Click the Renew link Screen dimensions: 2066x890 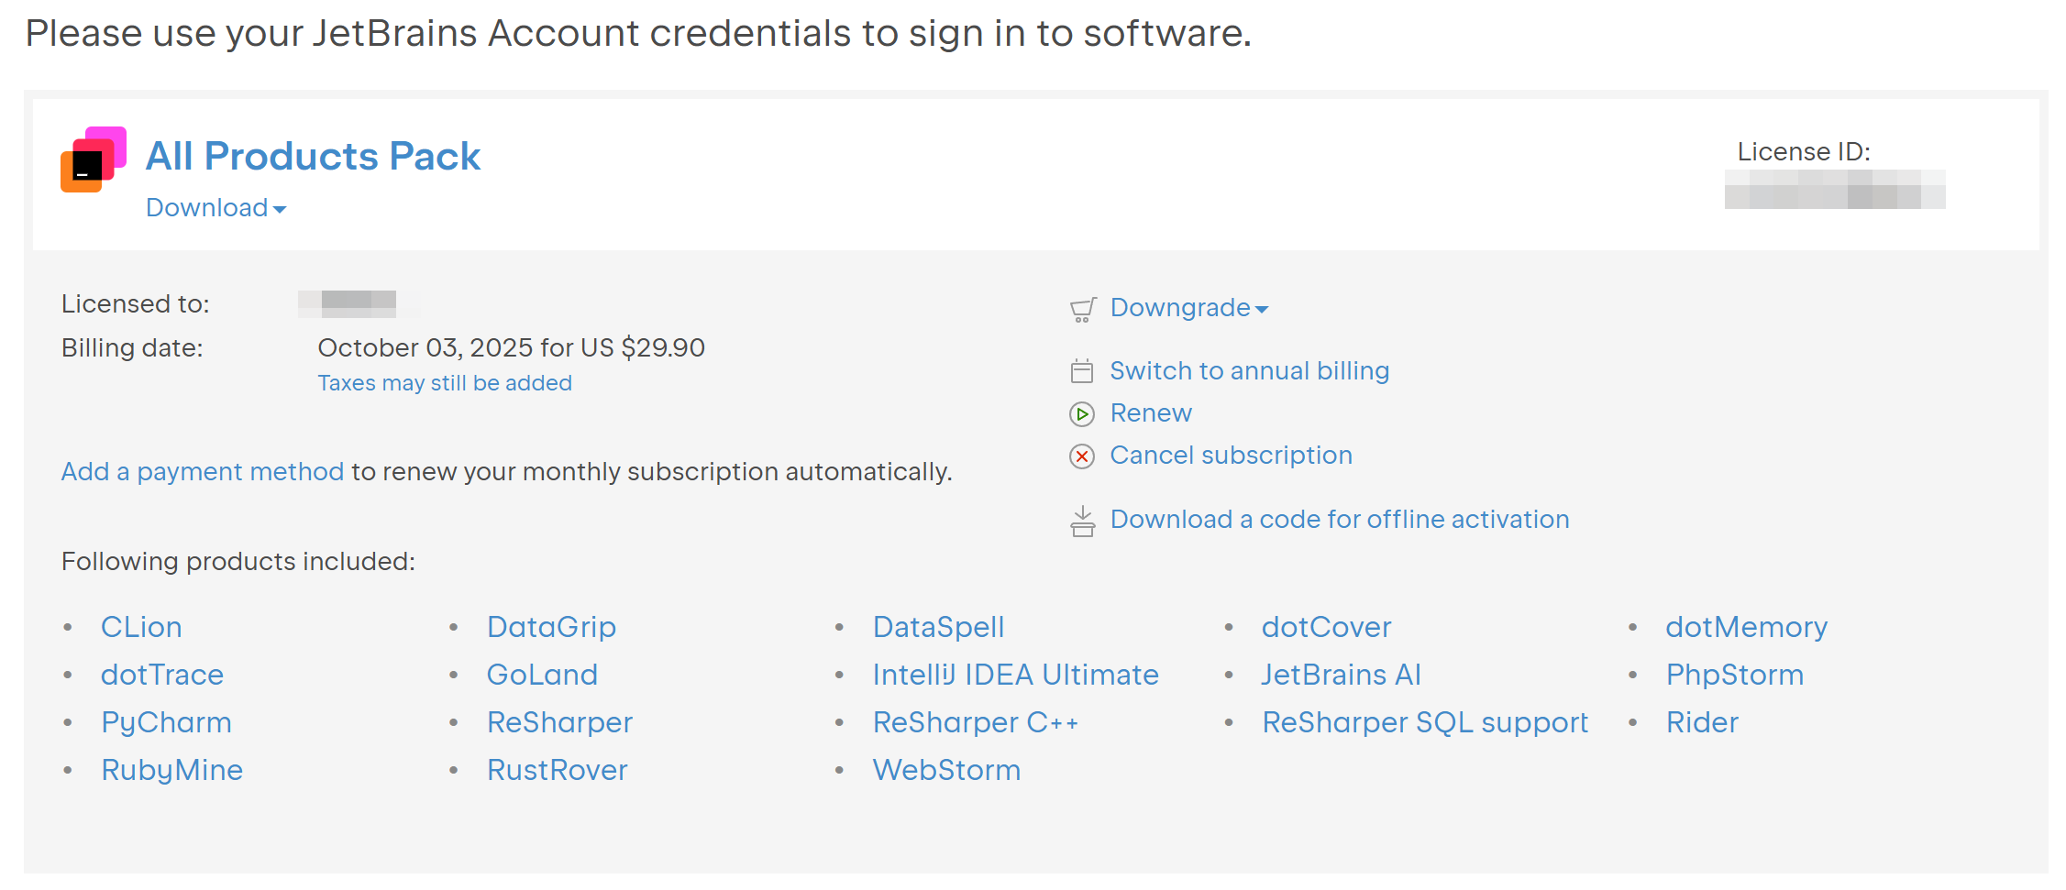pos(1151,413)
